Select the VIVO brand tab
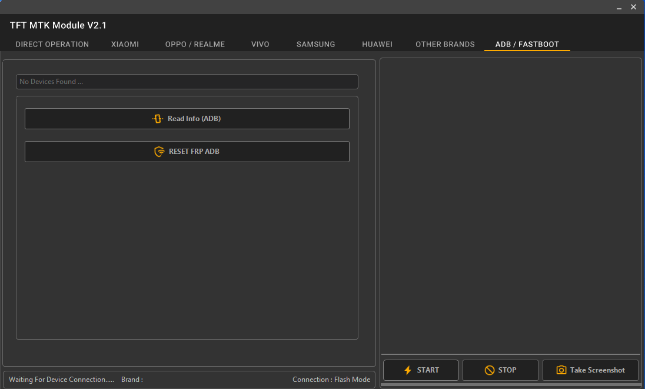This screenshot has width=645, height=389. coord(260,44)
